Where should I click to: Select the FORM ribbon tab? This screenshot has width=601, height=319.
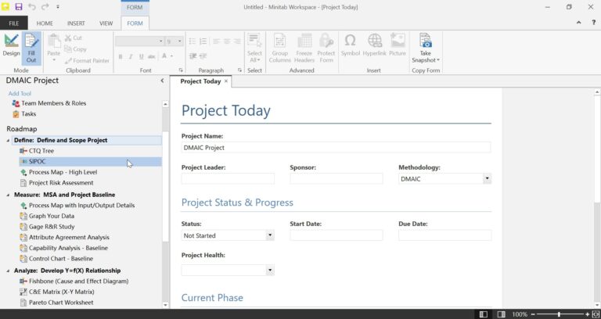135,23
